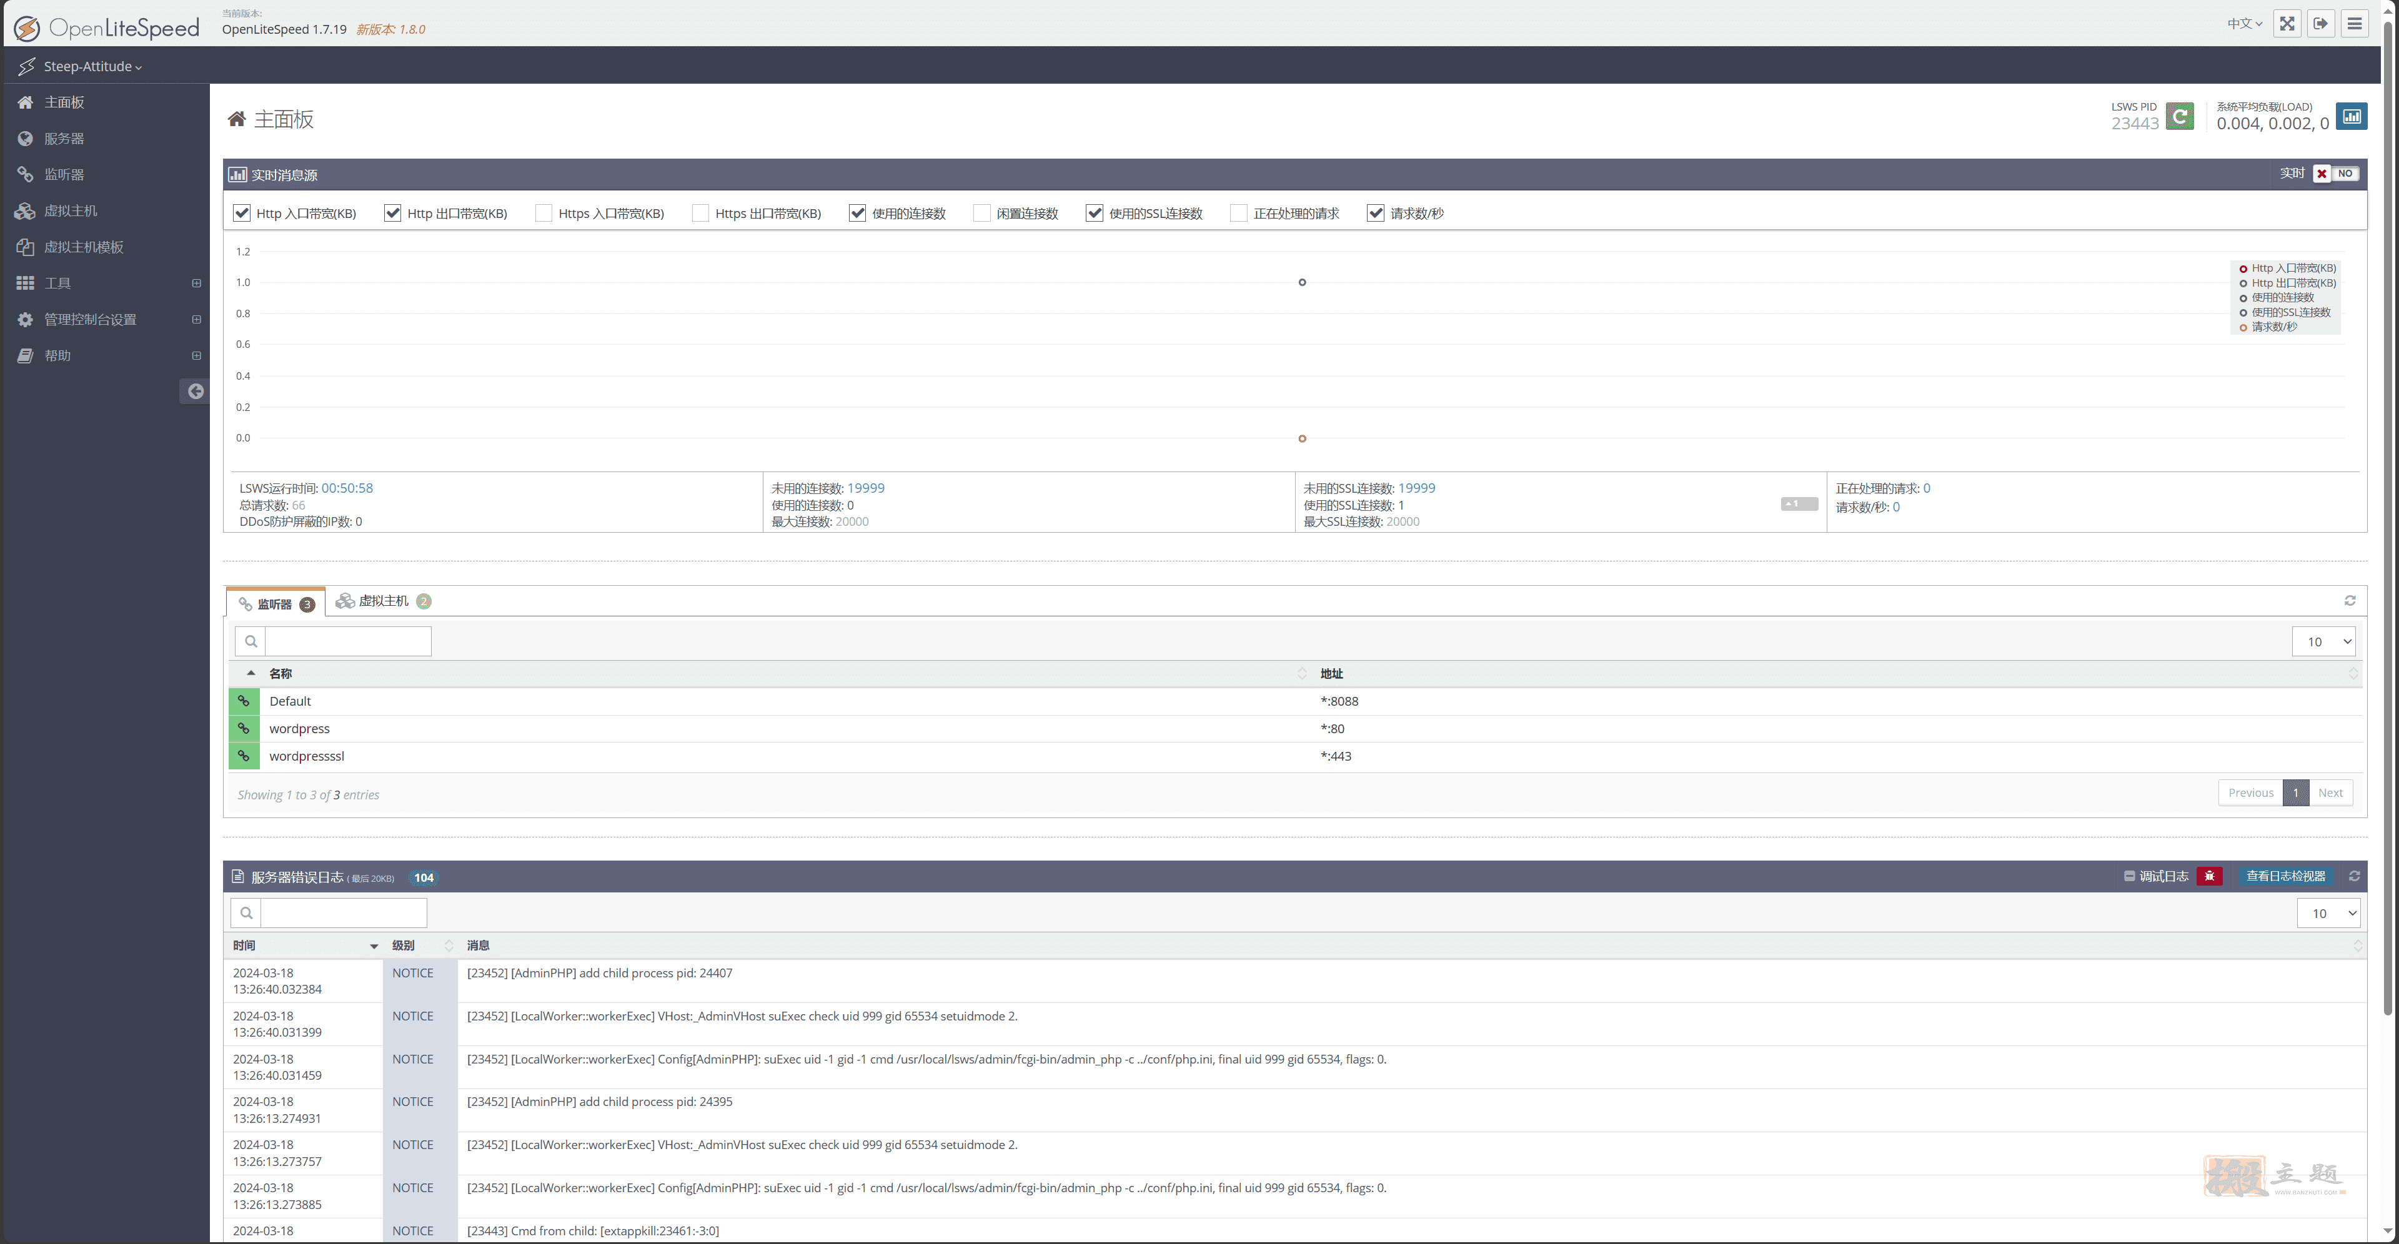Open the blue real-time stats chart icon

pyautogui.click(x=2352, y=116)
